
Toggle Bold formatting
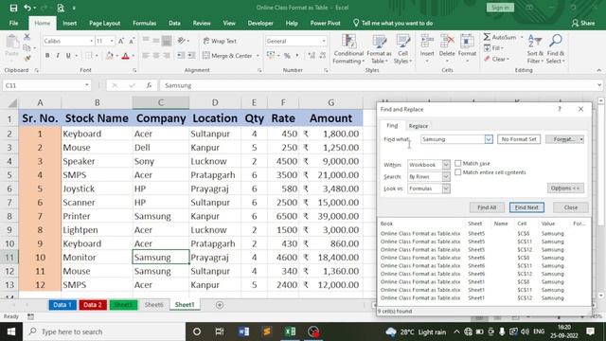coord(47,56)
